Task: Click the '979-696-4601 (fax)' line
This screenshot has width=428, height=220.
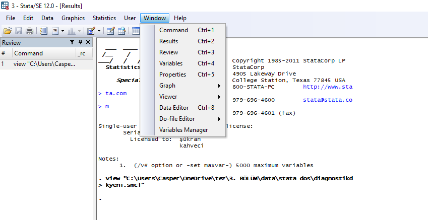Action: pos(264,113)
